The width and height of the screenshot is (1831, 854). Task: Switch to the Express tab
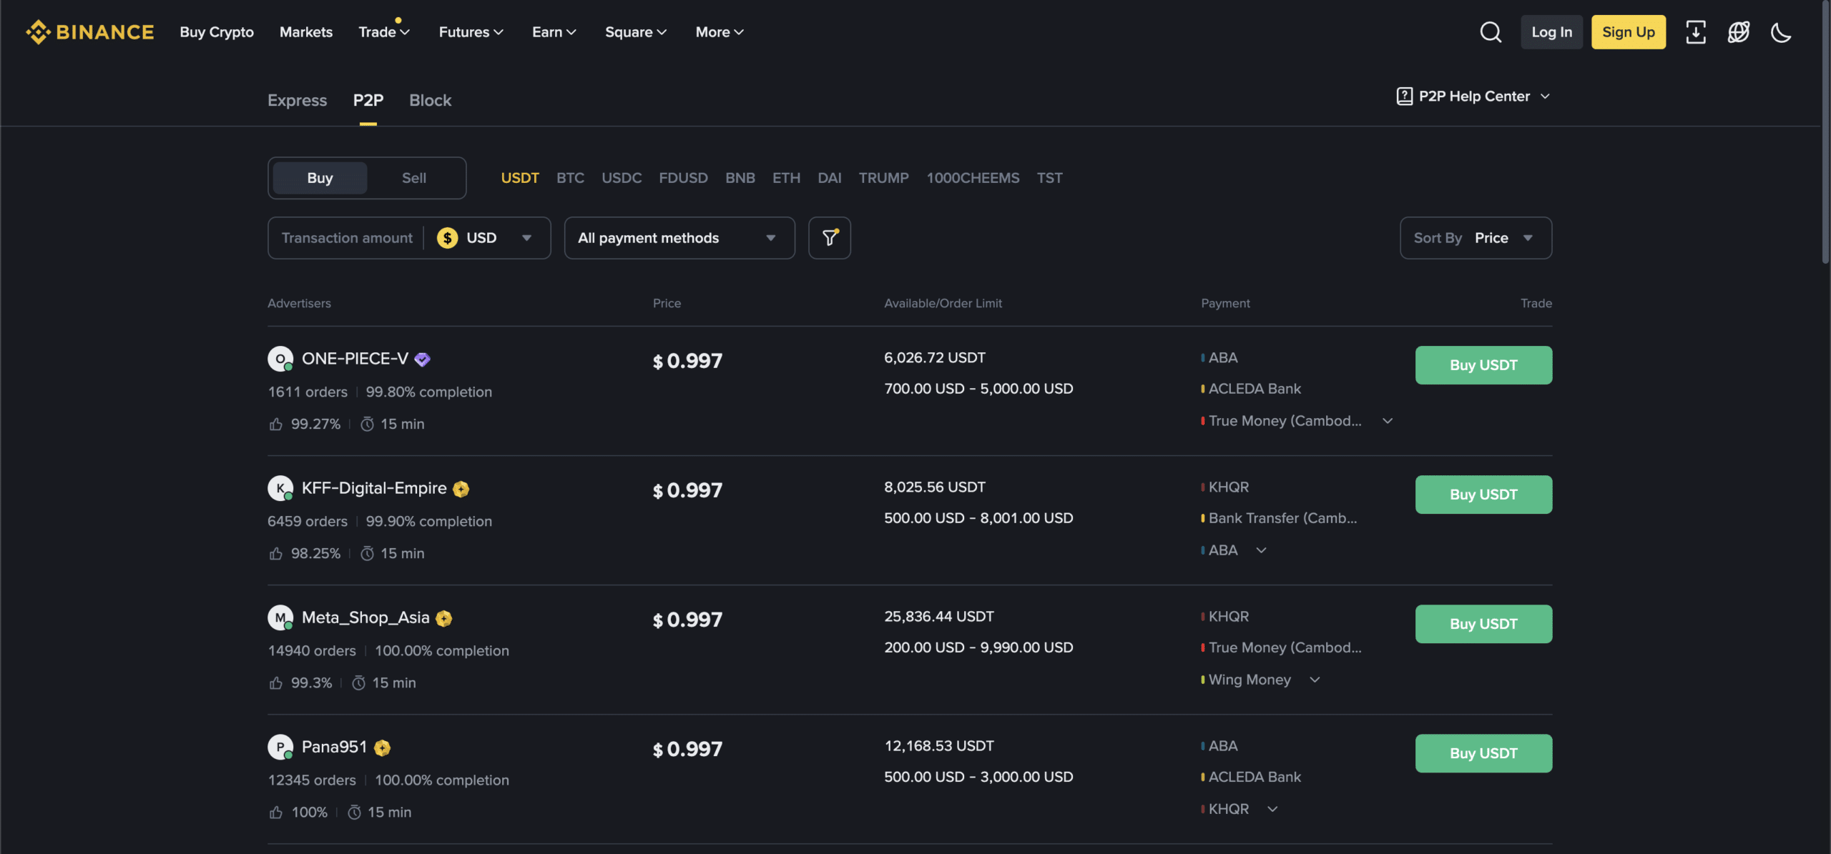[x=297, y=100]
